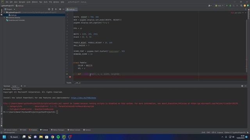Open IDE updates orange icon
Screen dimensions: 250x140
pyautogui.click(x=245, y=5)
